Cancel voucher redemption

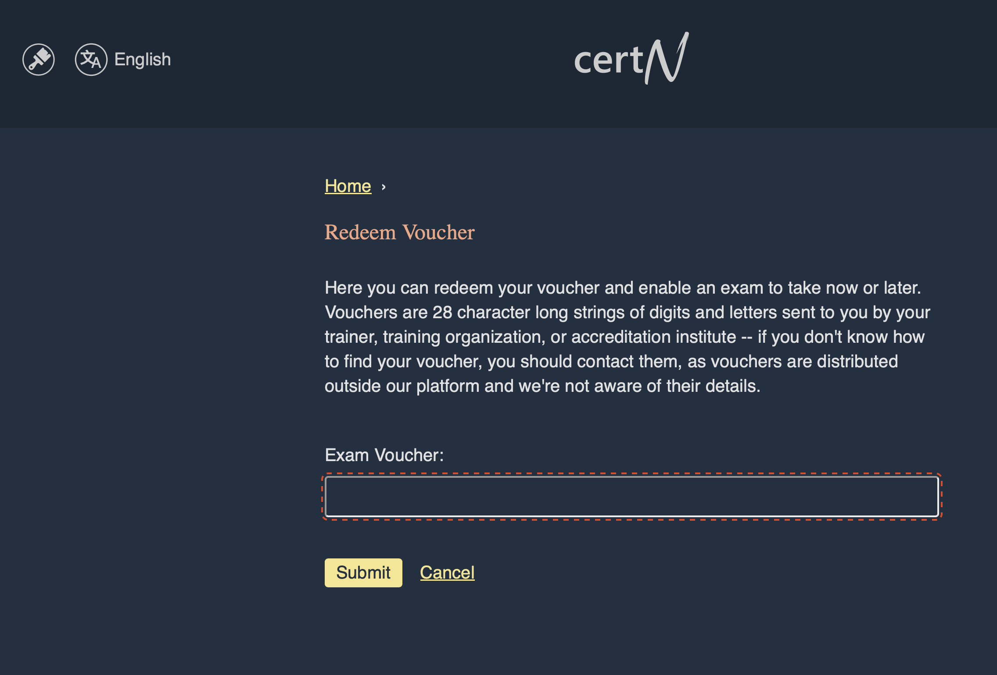[x=447, y=572]
